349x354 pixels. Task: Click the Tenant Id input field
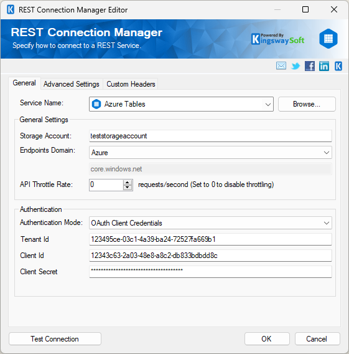[x=210, y=239]
